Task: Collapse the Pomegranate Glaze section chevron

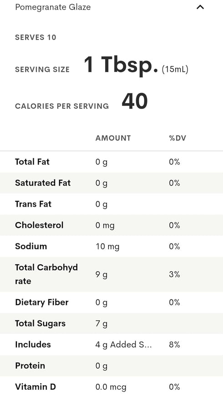Action: point(200,7)
